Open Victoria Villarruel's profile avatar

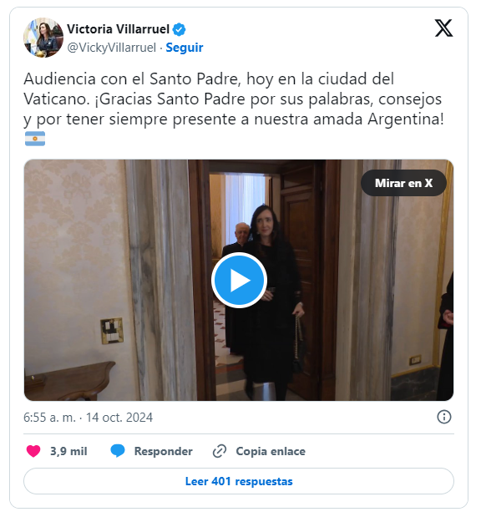pyautogui.click(x=43, y=38)
